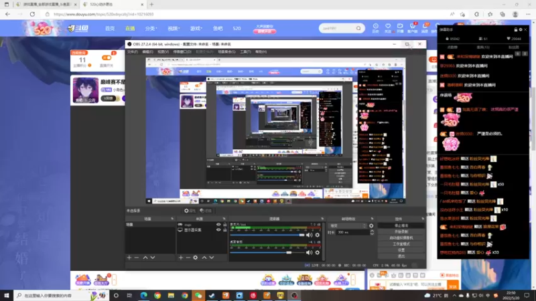
Task: Open Steam from the Windows taskbar
Action: pyautogui.click(x=212, y=296)
